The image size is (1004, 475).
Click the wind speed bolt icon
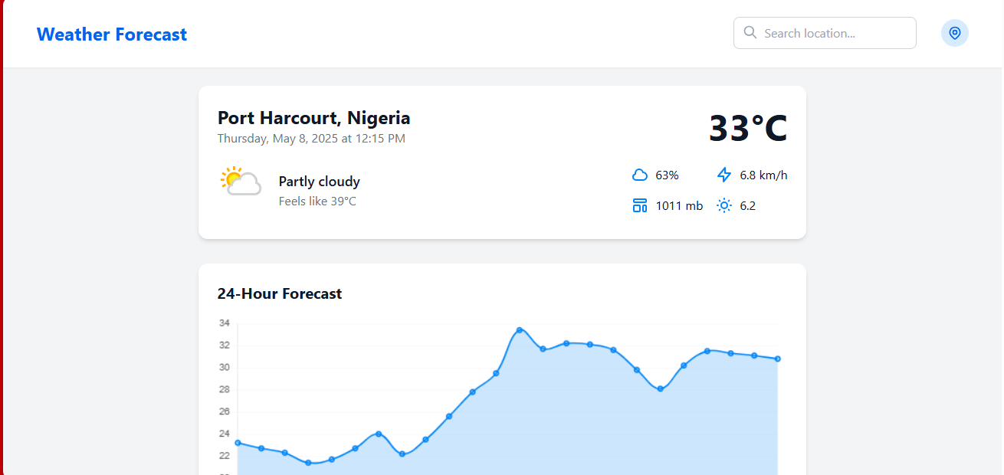pos(724,175)
